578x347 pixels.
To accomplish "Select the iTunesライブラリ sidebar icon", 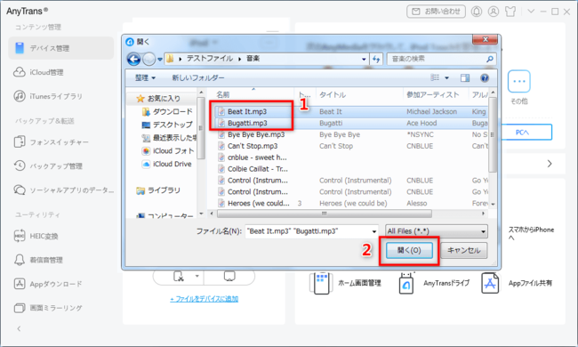I will [20, 96].
